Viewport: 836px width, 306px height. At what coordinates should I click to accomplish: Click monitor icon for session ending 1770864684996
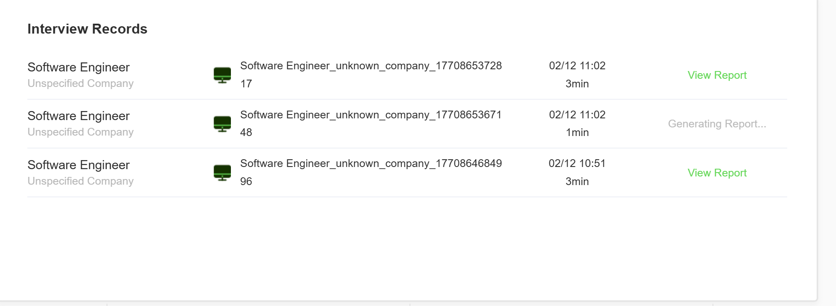pos(222,173)
